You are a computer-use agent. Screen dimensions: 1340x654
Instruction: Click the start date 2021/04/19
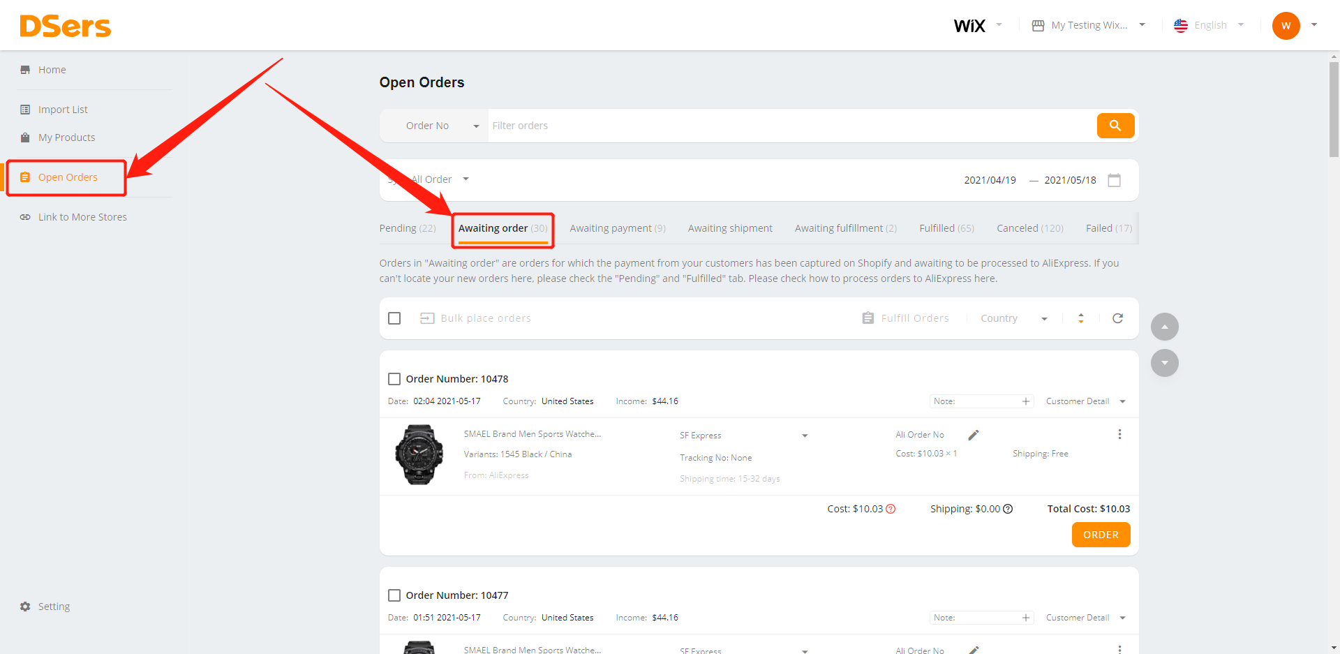click(x=990, y=180)
